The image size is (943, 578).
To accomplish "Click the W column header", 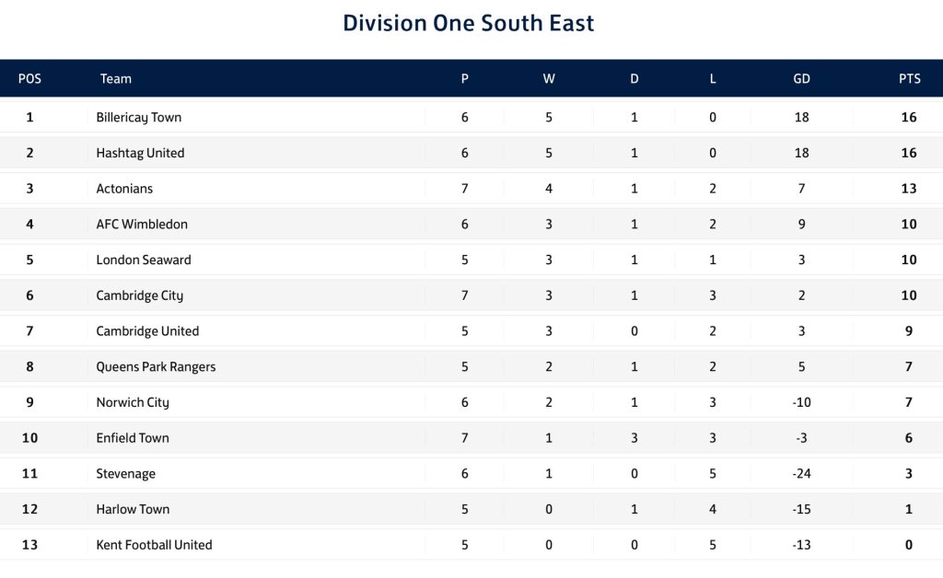I will tap(549, 78).
